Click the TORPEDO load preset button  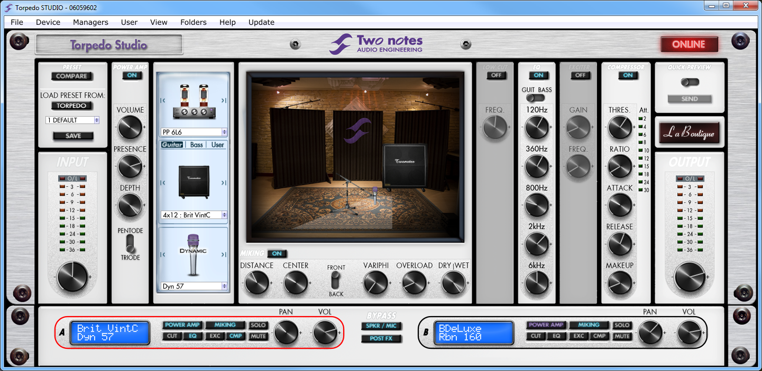(72, 106)
